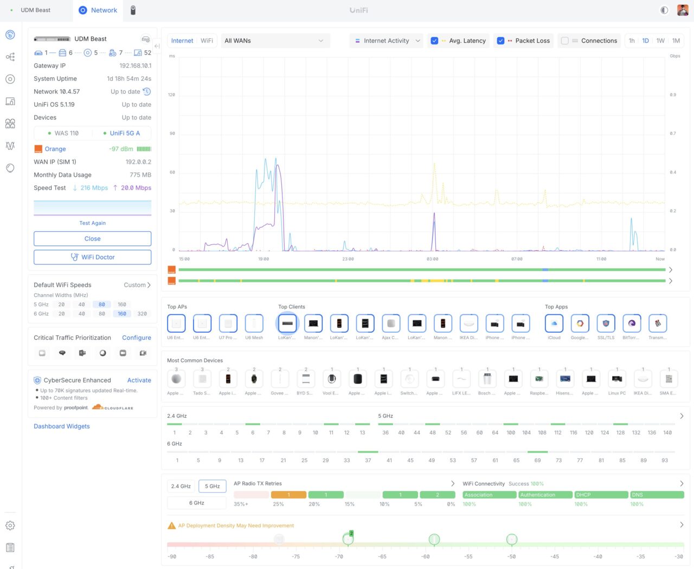Open the Topology view sidebar icon
This screenshot has width=694, height=569.
coord(10,57)
